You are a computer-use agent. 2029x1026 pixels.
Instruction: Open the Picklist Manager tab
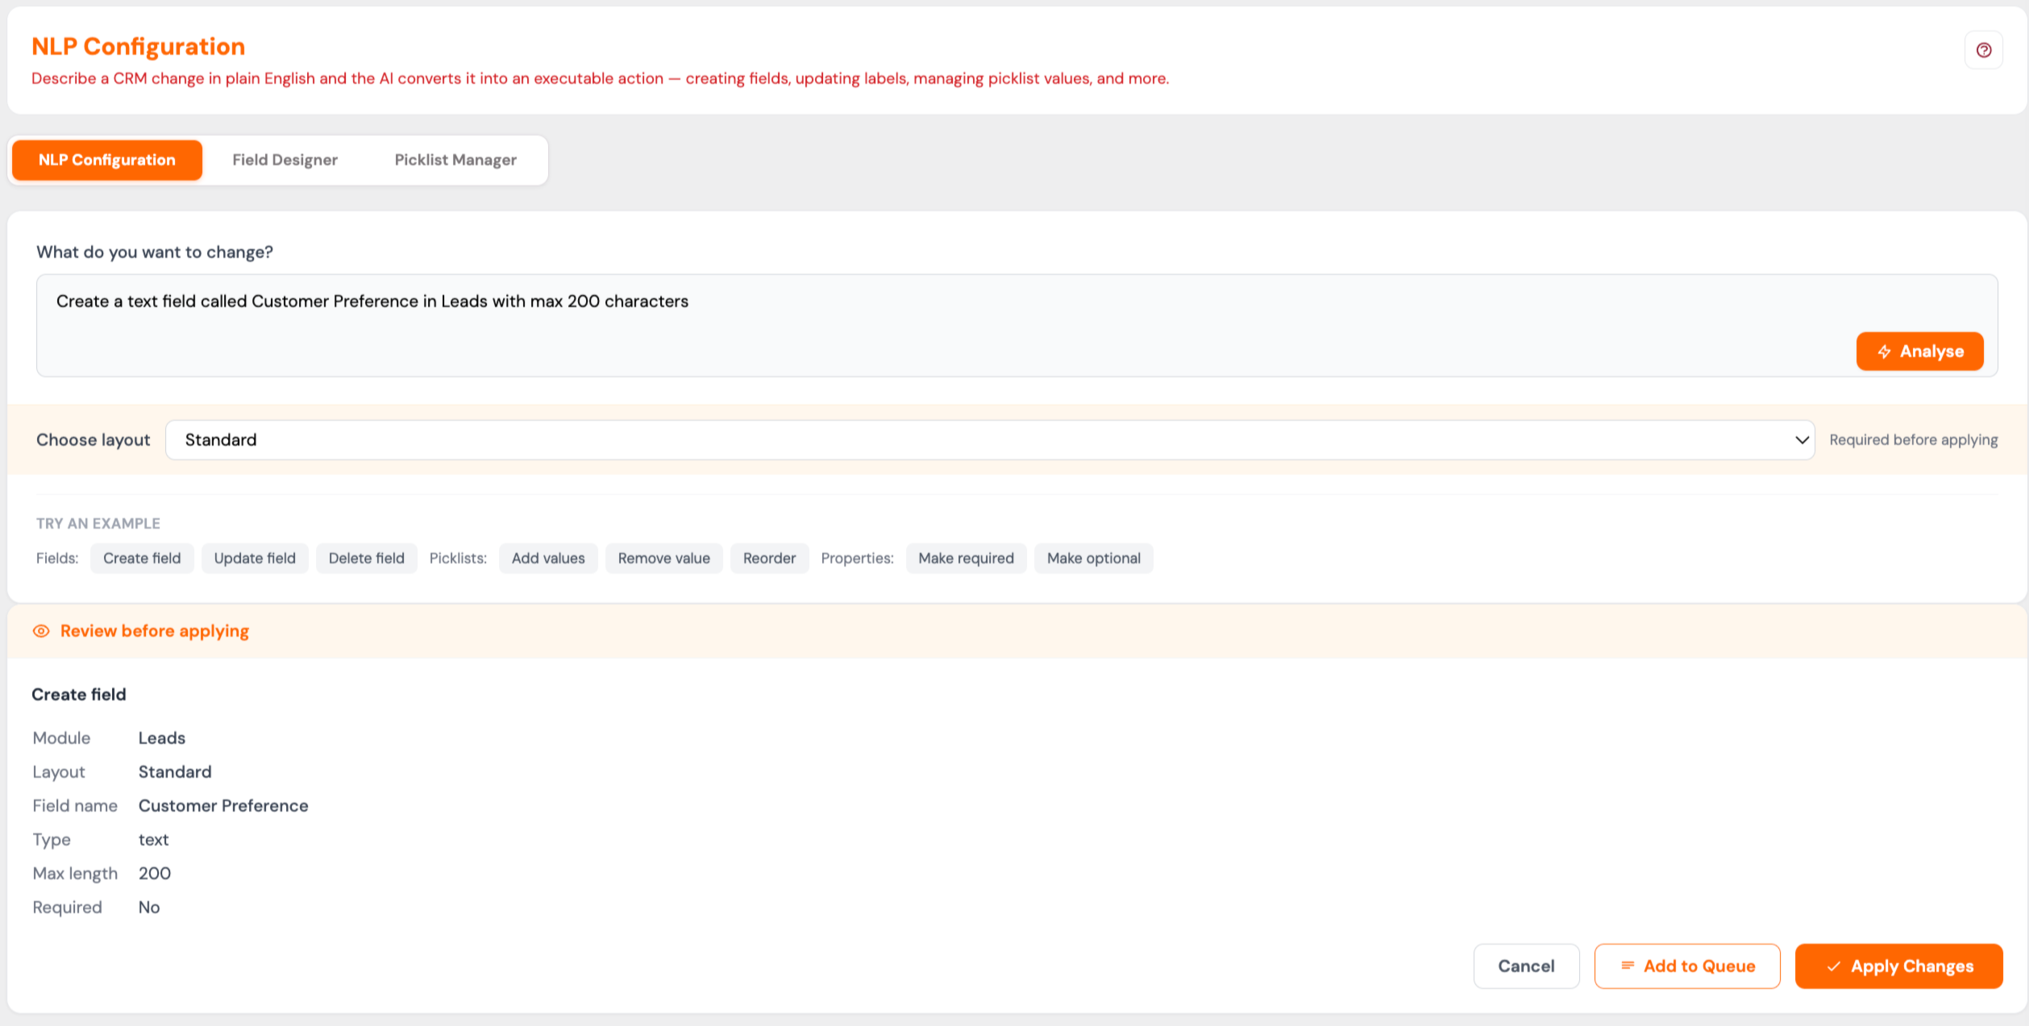tap(455, 160)
